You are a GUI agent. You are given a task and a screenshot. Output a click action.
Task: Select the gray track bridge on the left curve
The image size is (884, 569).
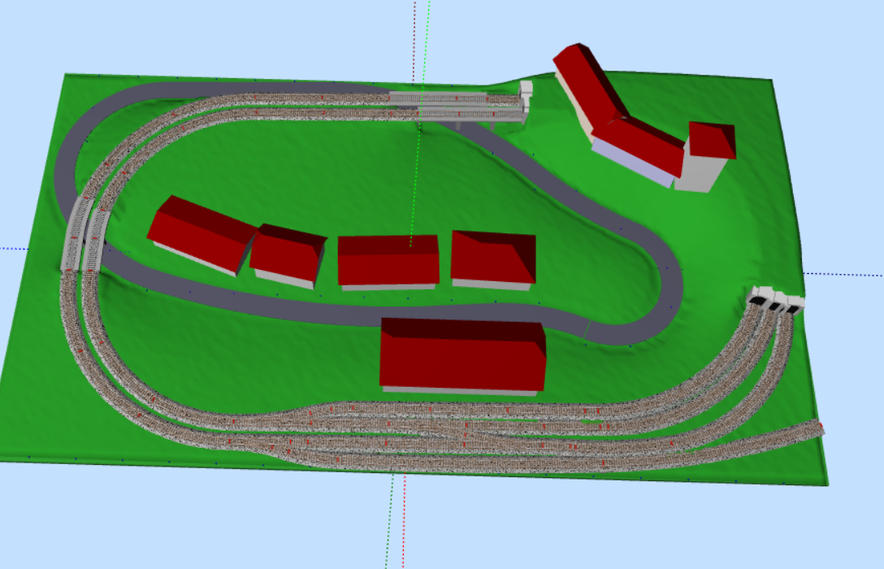click(x=83, y=236)
